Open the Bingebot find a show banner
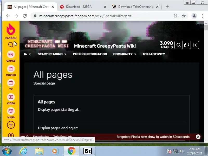 [153, 137]
